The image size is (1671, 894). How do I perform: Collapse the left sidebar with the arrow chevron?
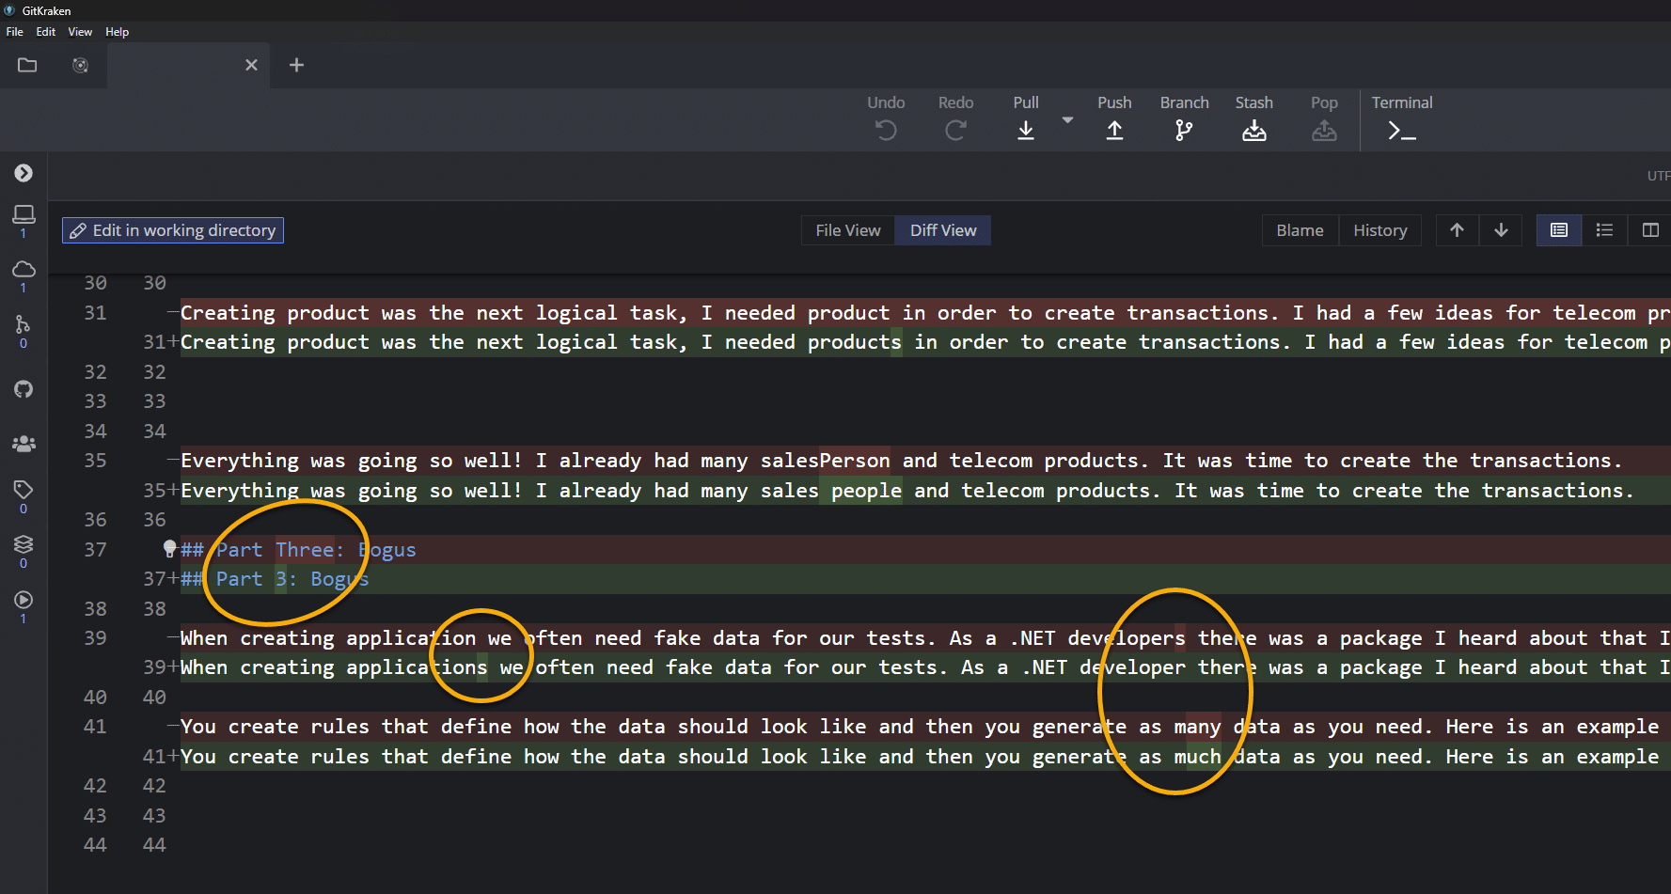point(24,173)
